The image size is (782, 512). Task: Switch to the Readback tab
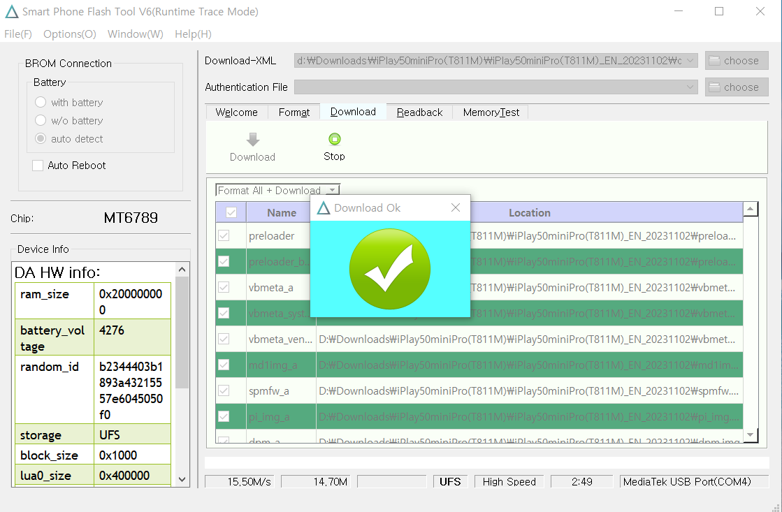click(x=419, y=112)
